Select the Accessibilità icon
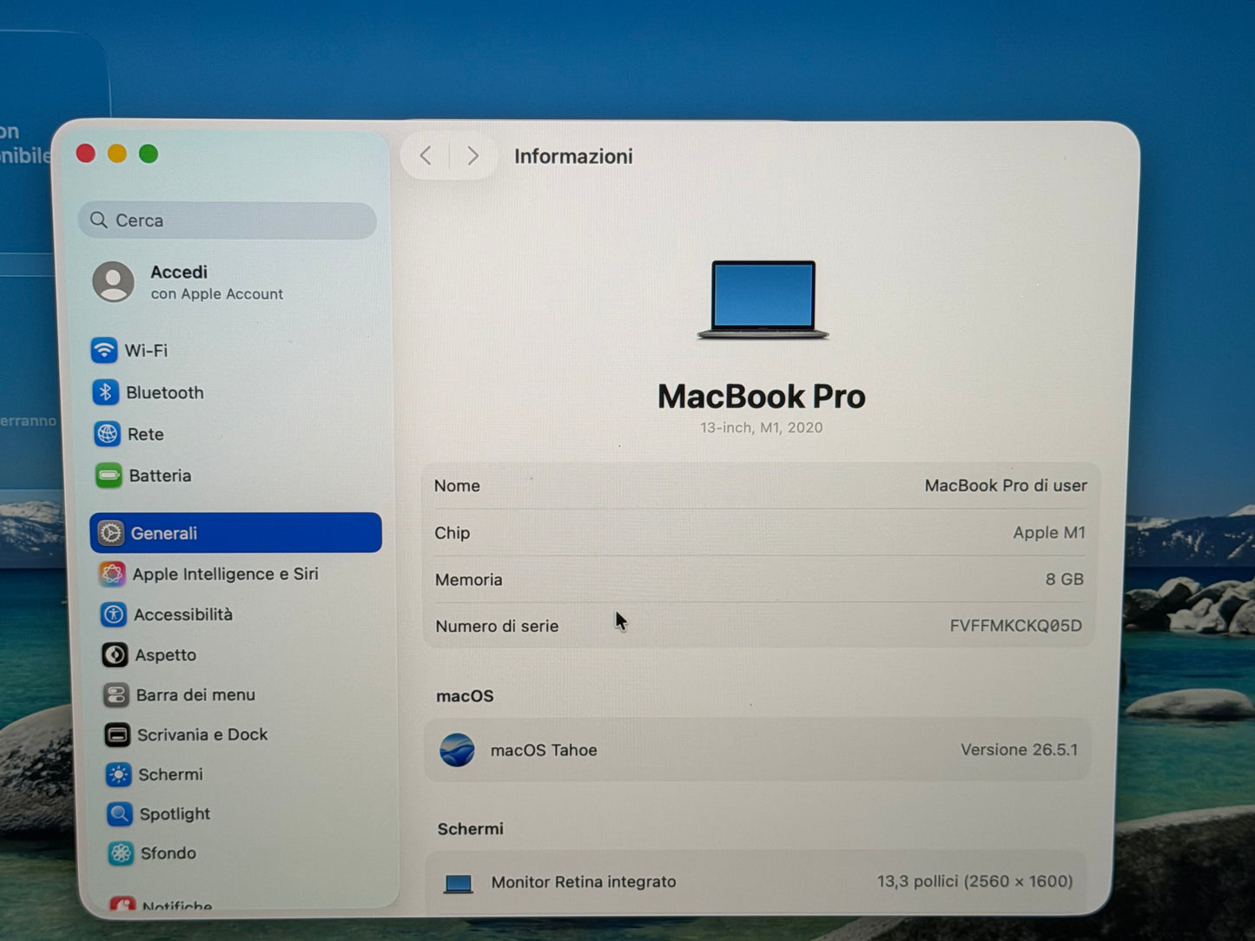The width and height of the screenshot is (1255, 941). pyautogui.click(x=114, y=615)
